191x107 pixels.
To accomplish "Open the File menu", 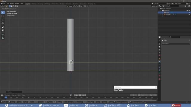I will 4,4.
